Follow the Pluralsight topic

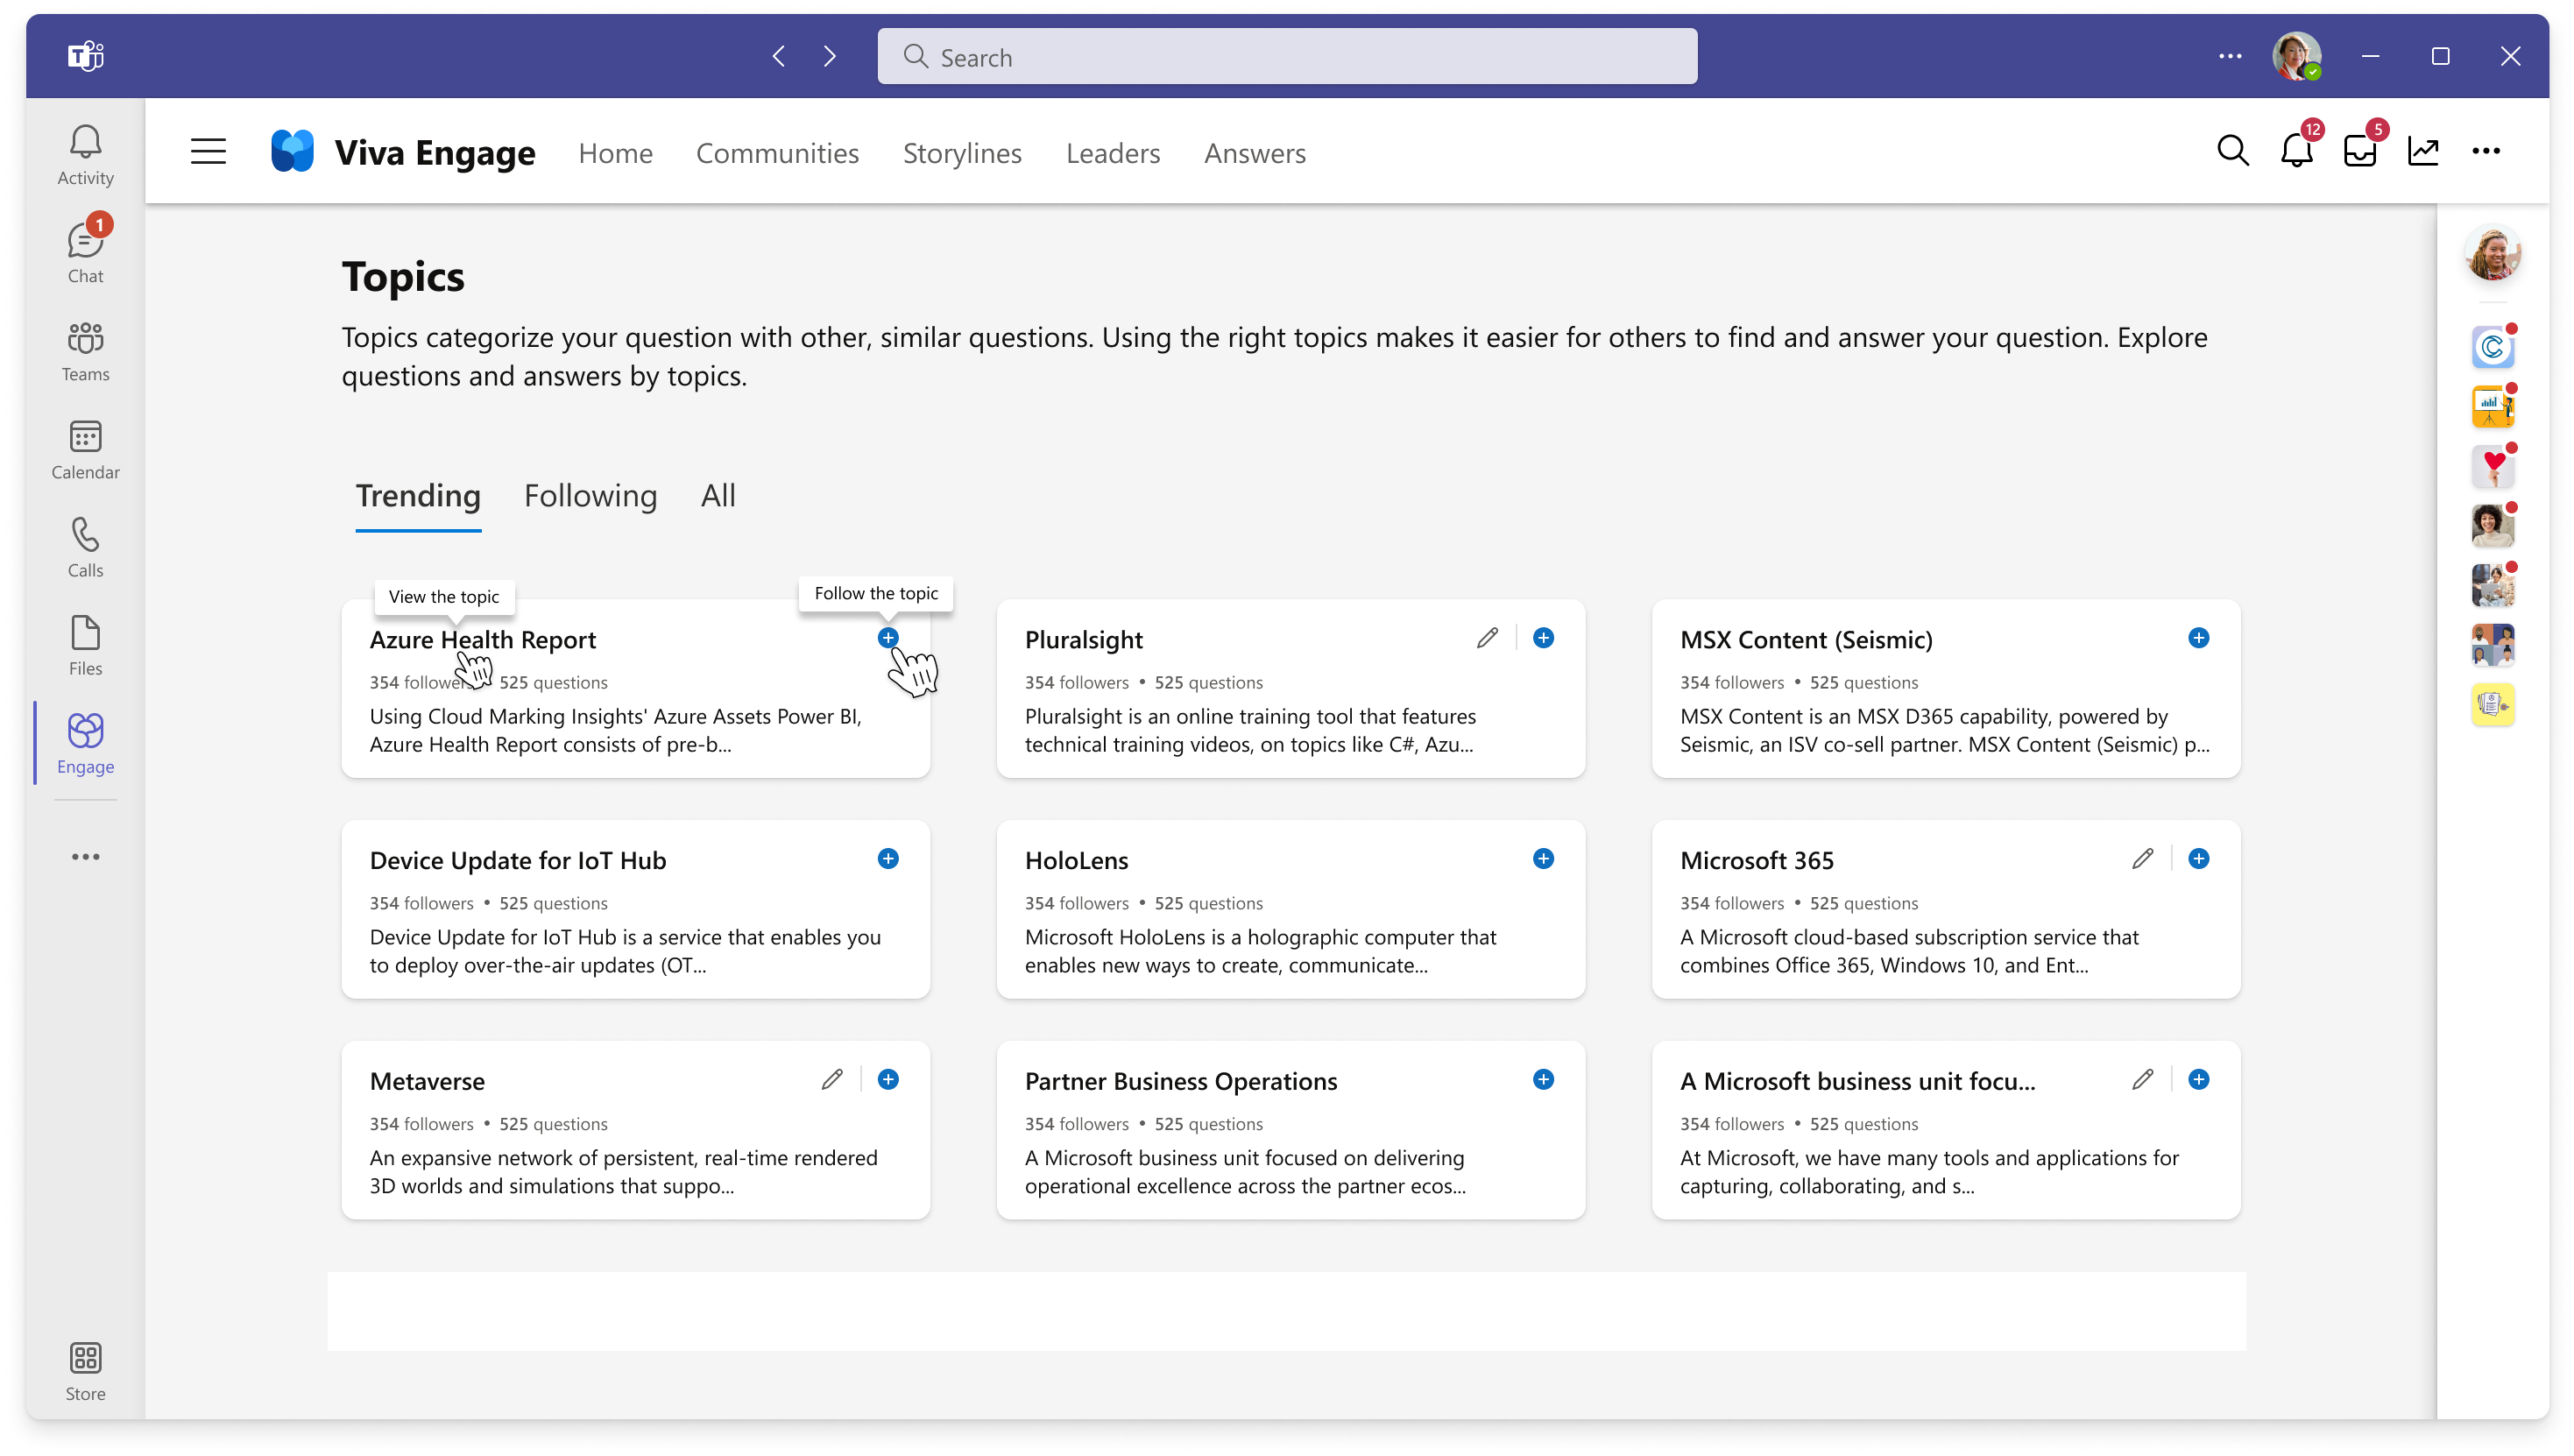click(x=1542, y=638)
